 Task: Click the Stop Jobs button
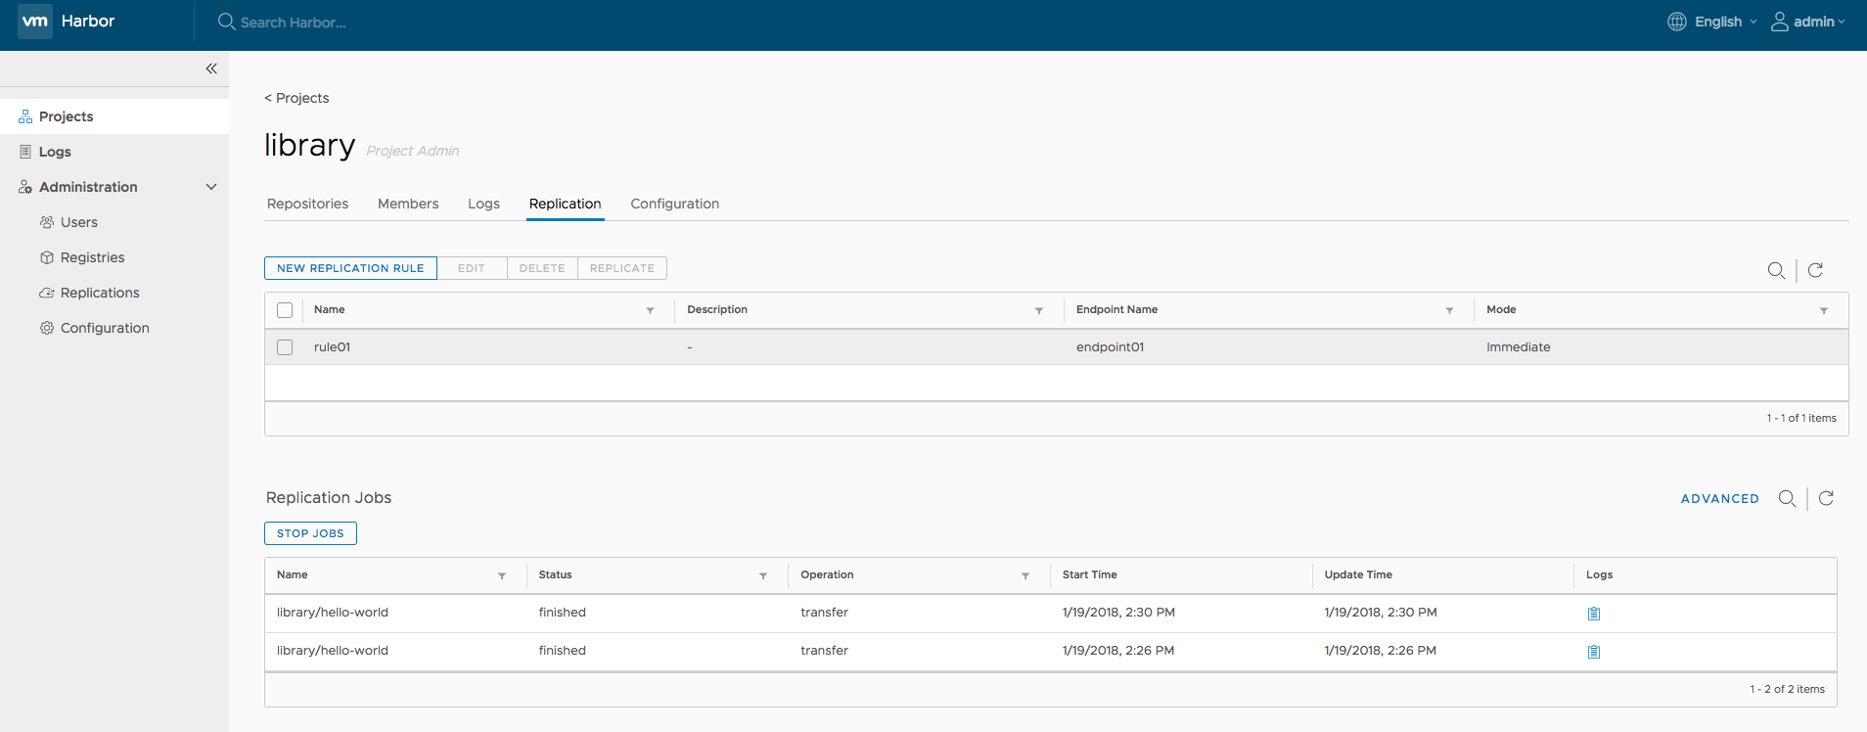[x=310, y=533]
